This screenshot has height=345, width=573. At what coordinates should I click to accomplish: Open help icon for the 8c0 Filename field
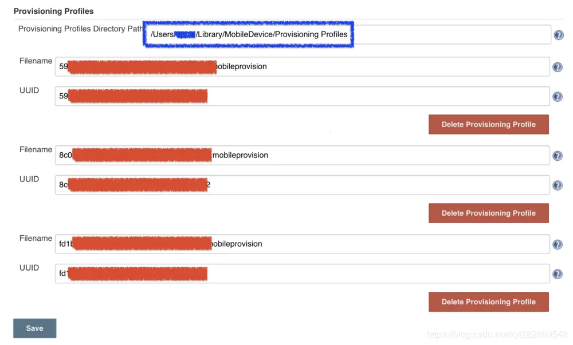pyautogui.click(x=558, y=156)
